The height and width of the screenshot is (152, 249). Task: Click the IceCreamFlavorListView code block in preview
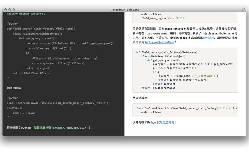(185, 110)
